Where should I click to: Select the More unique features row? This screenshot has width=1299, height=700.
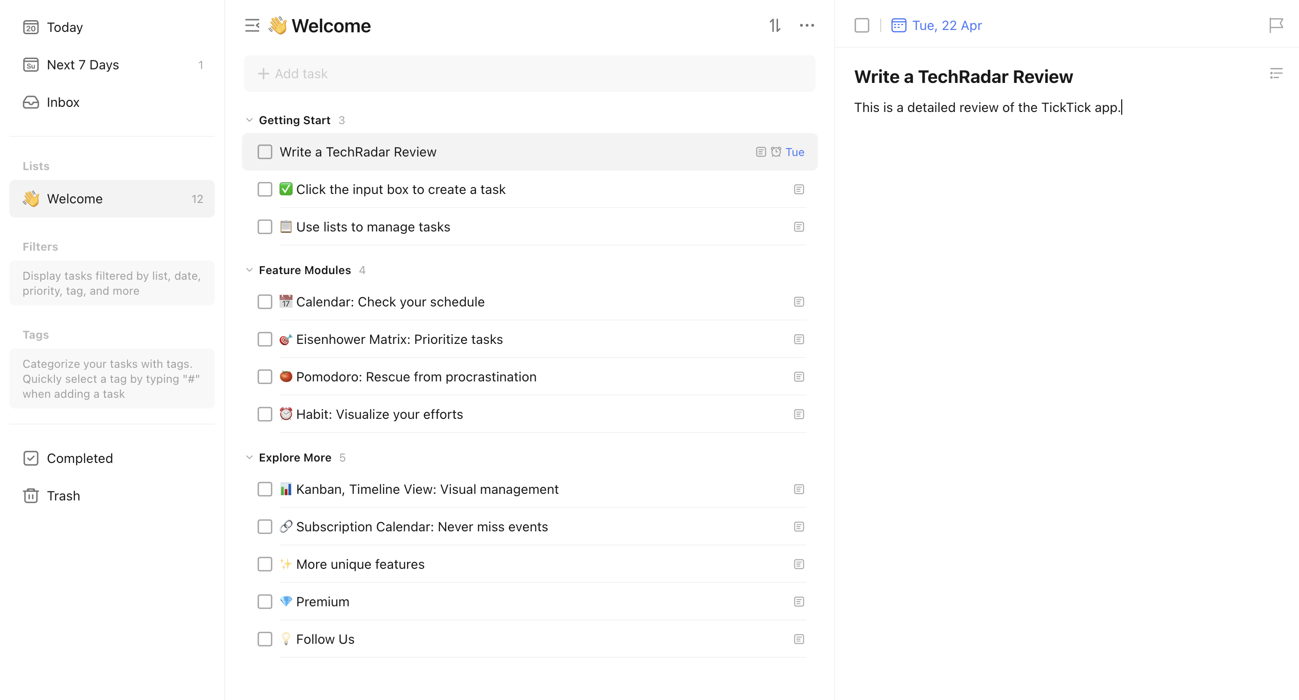click(x=529, y=564)
